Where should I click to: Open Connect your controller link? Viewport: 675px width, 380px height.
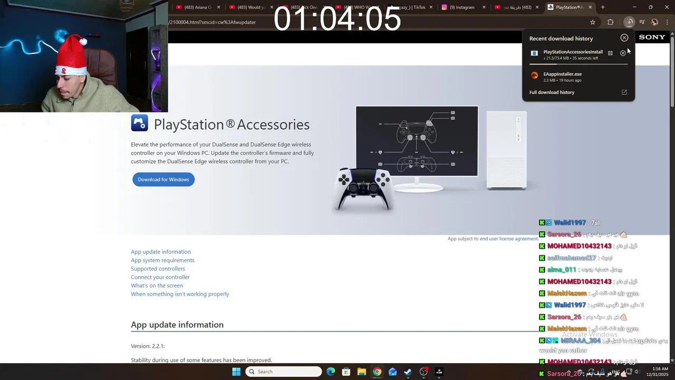pos(160,277)
